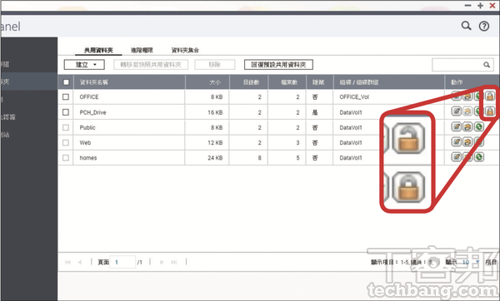Edit properties of the homes folder
Image resolution: width=500 pixels, height=301 pixels.
pyautogui.click(x=457, y=156)
